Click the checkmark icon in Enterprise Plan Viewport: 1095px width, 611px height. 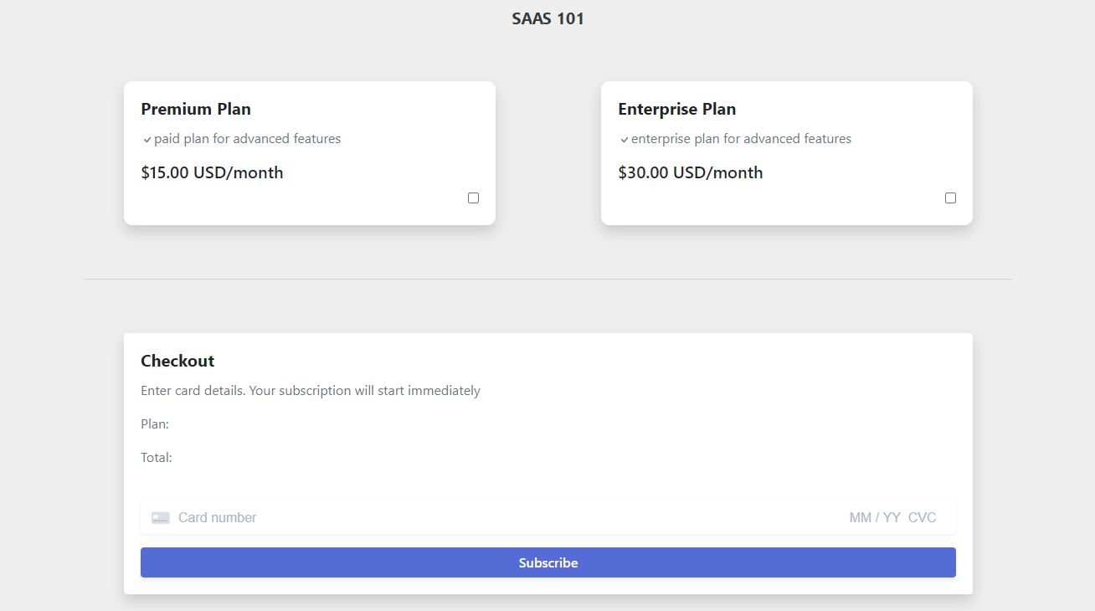(625, 140)
